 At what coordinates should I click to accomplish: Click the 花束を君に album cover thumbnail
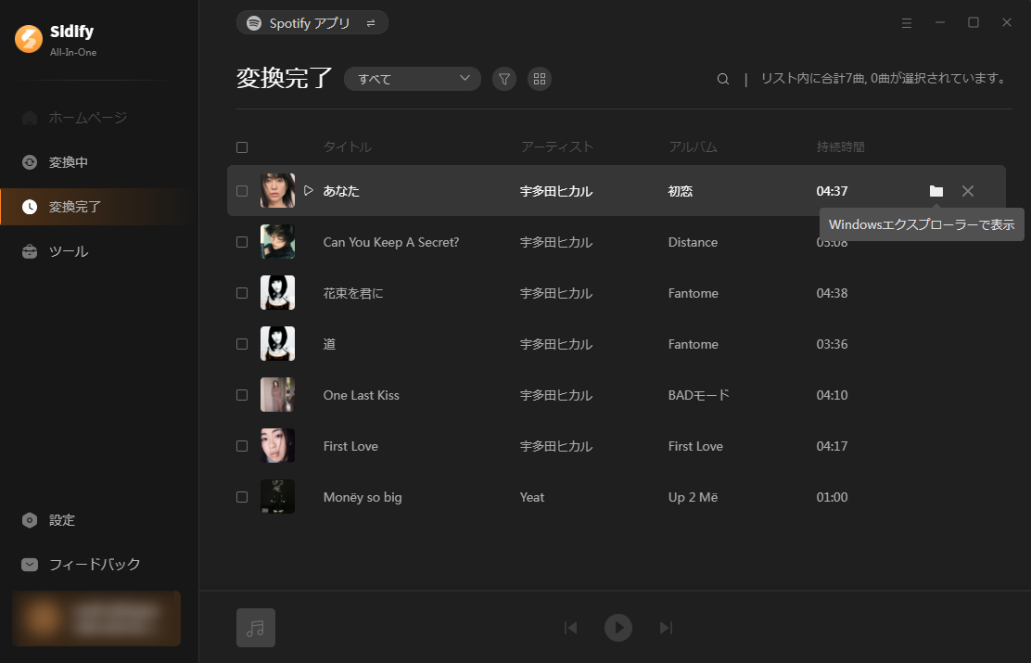pos(277,293)
